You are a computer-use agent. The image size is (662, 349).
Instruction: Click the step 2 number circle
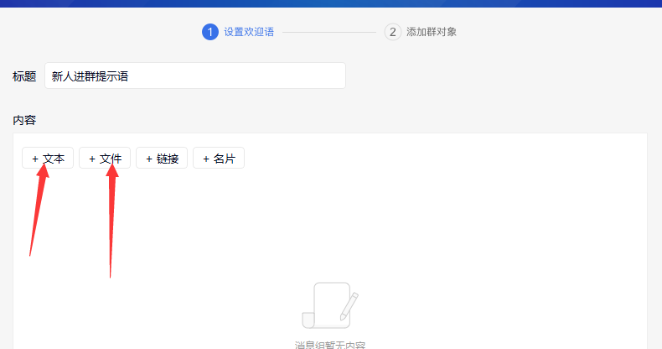392,32
